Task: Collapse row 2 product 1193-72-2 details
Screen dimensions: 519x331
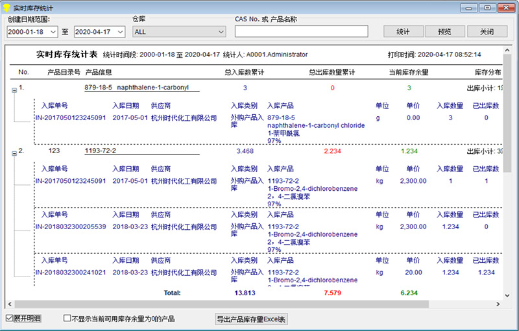Action: (14, 154)
